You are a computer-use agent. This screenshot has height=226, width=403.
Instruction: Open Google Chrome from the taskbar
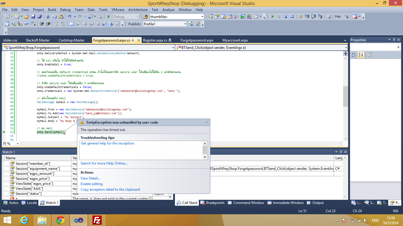coord(60,220)
